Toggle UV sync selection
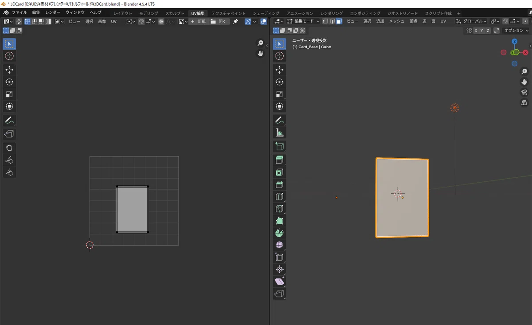Image resolution: width=532 pixels, height=325 pixels. [x=19, y=21]
